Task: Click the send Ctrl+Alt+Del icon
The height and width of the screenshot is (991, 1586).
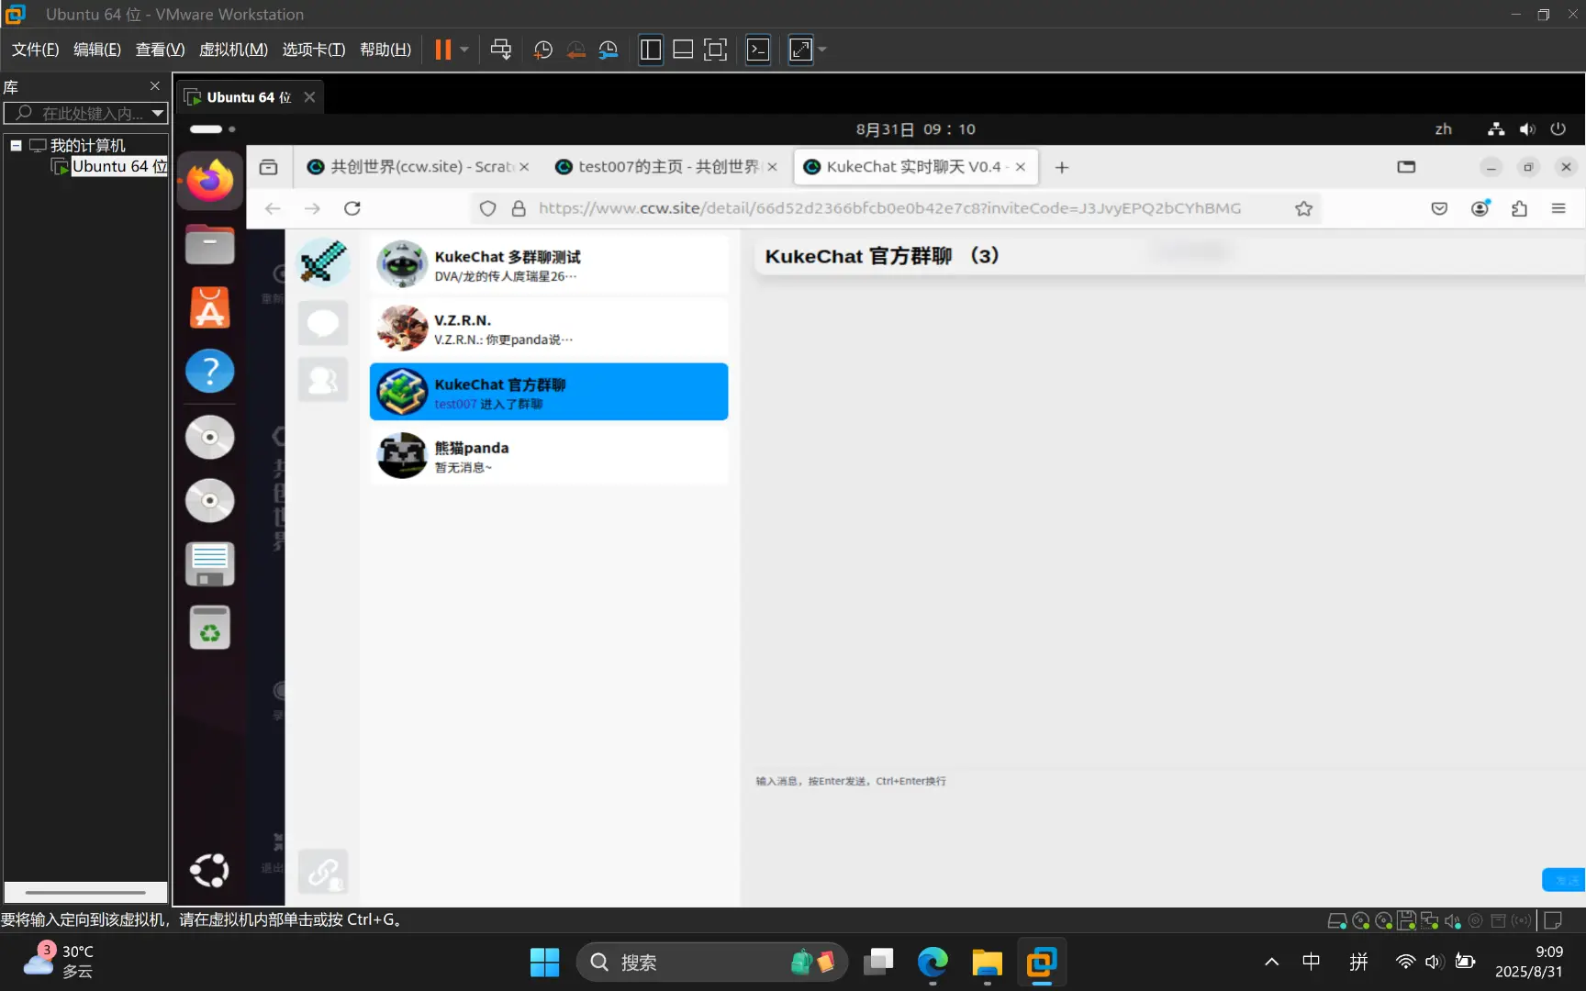Action: click(x=500, y=50)
